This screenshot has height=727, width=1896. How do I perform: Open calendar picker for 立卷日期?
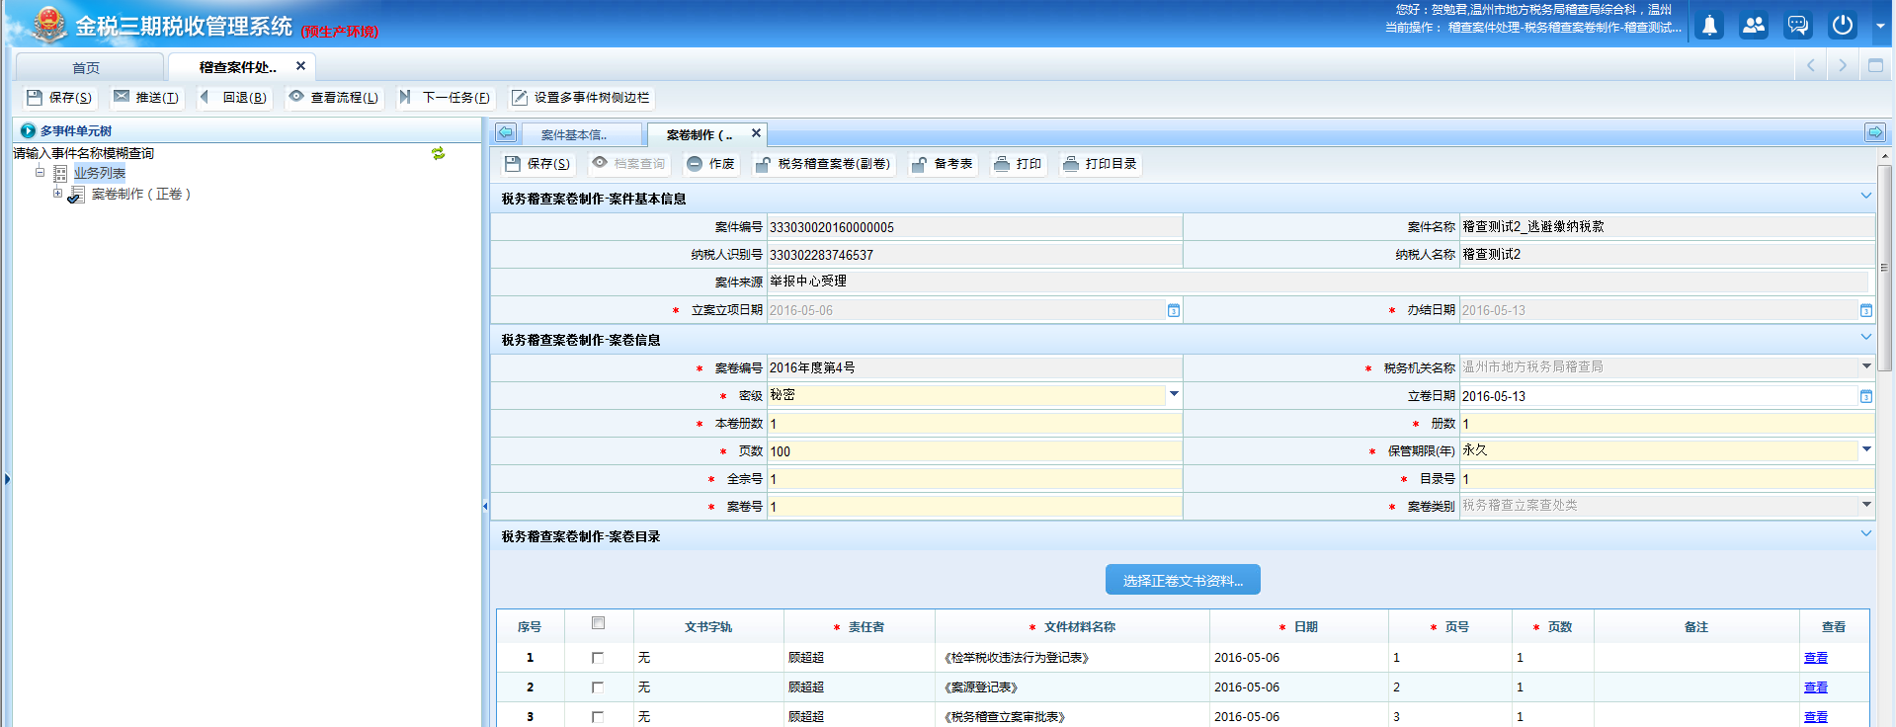coord(1866,396)
